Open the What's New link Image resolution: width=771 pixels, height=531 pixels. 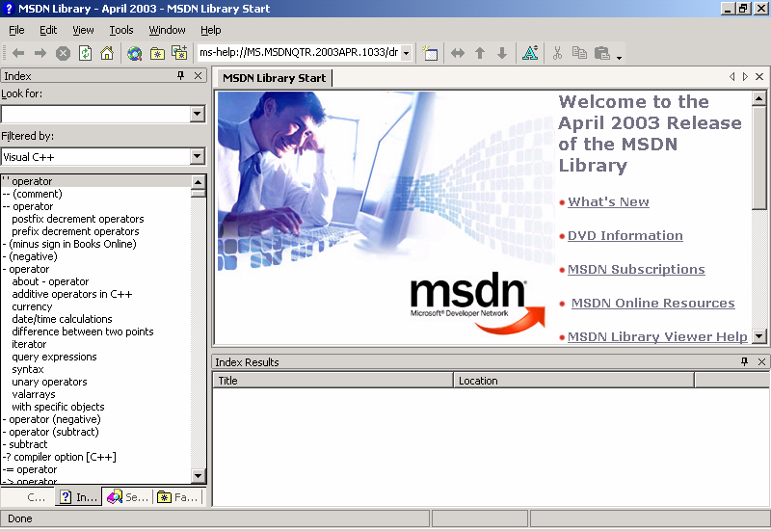click(608, 202)
